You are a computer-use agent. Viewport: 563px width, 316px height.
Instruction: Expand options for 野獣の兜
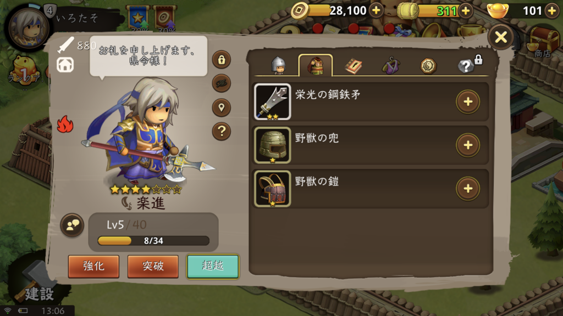point(468,145)
